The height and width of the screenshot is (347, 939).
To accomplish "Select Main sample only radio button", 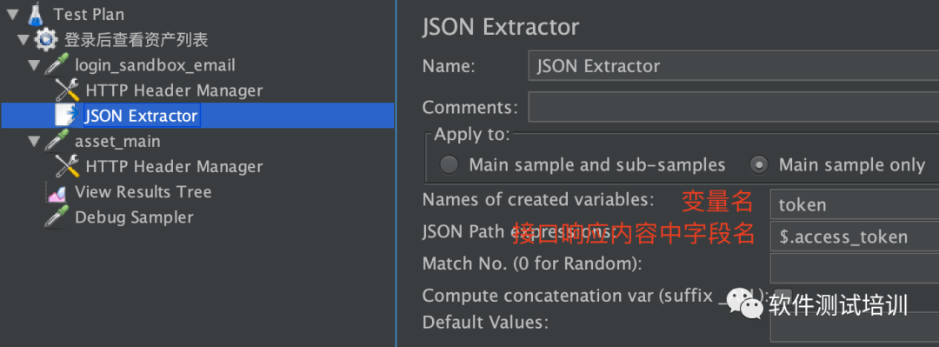I will tap(759, 165).
